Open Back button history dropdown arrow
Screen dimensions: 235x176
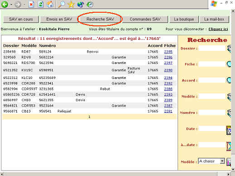[11, 5]
